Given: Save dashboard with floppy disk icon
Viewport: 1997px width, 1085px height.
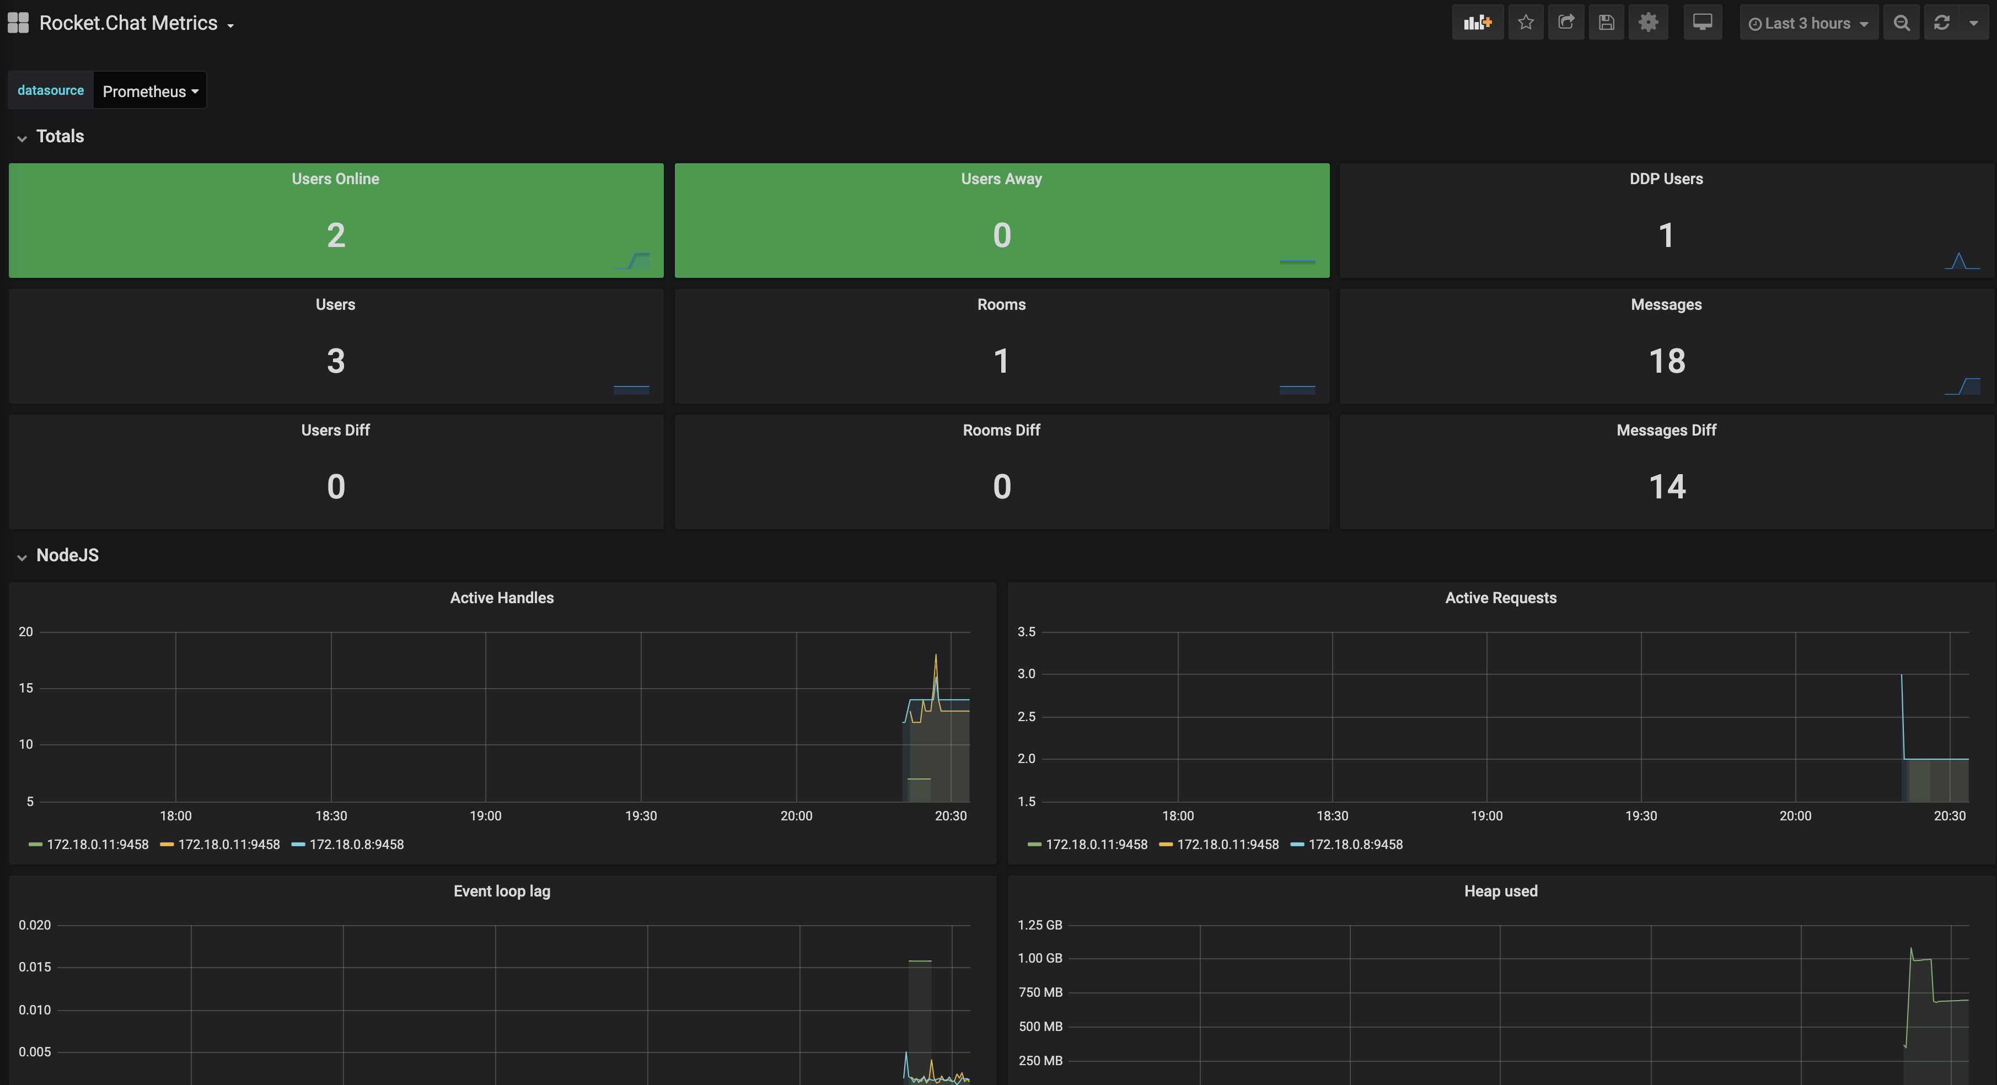Looking at the screenshot, I should (1606, 23).
